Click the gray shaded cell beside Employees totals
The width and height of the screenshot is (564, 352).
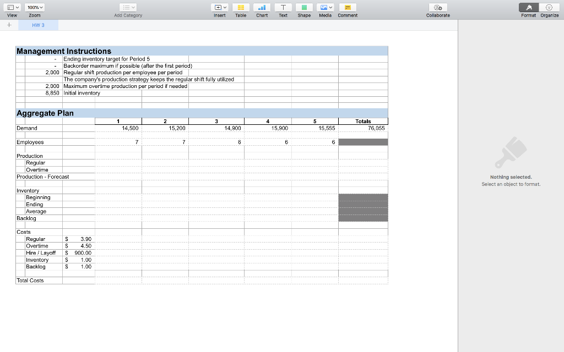tap(363, 141)
